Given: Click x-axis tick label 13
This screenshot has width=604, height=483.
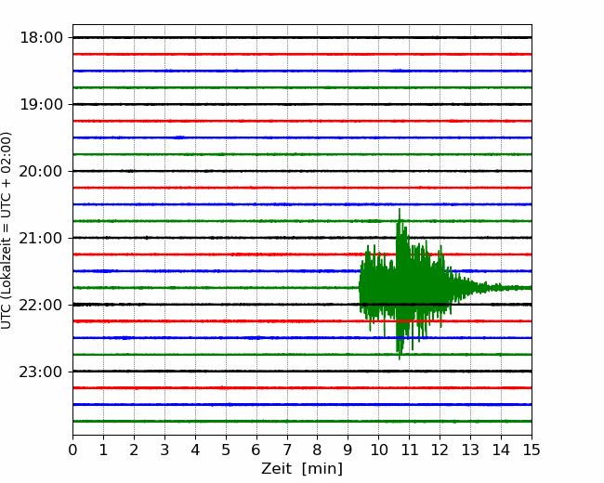Looking at the screenshot, I should 471,450.
